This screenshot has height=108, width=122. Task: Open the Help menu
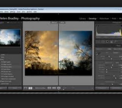[x=35, y=12]
